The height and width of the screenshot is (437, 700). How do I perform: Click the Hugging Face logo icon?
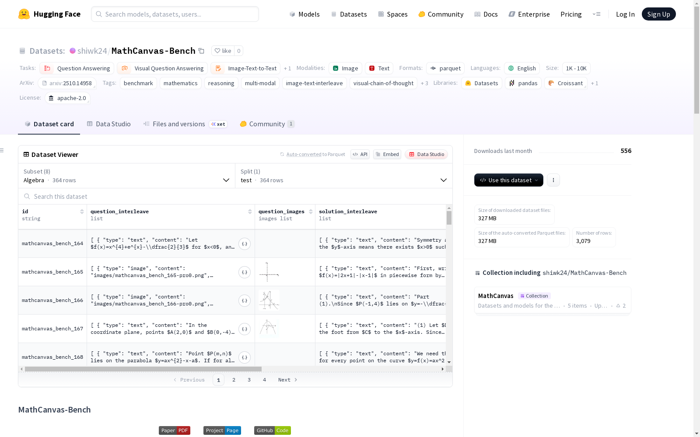coord(24,14)
